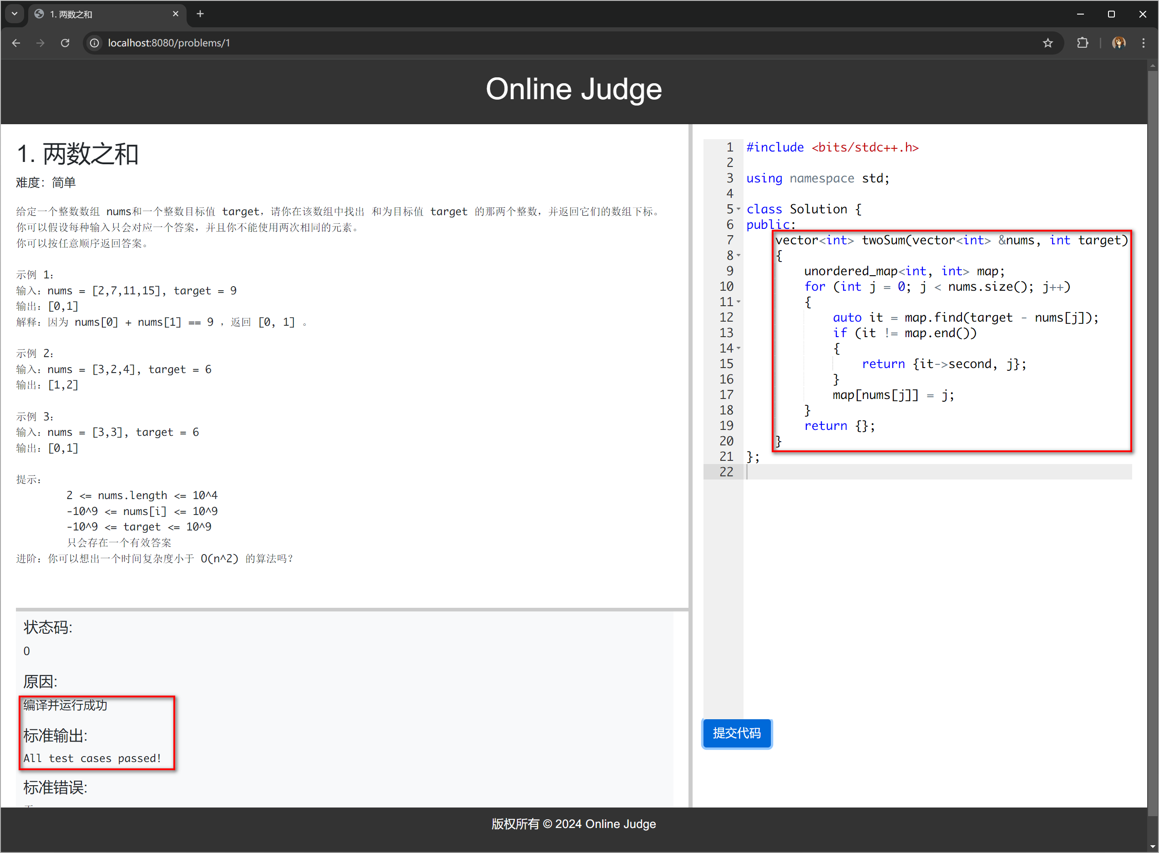Click the site info icon in address bar
The height and width of the screenshot is (853, 1159).
click(95, 43)
